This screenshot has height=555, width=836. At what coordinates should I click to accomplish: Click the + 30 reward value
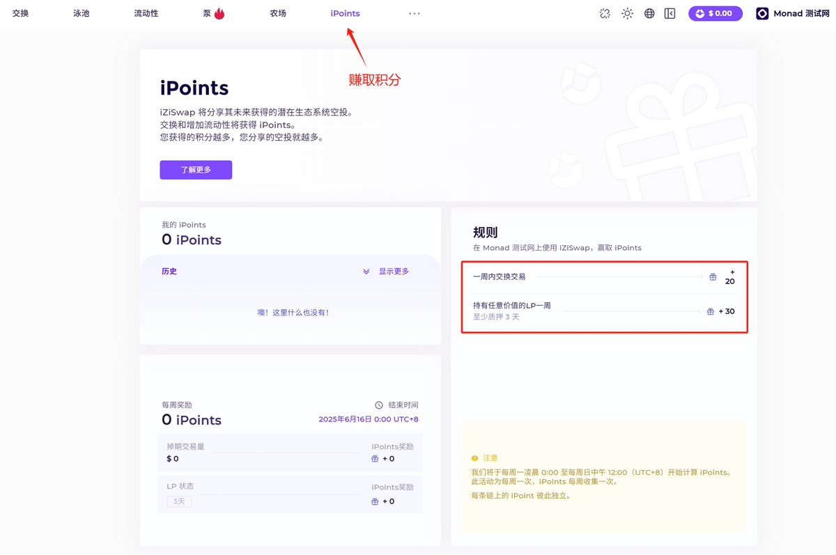click(x=727, y=311)
